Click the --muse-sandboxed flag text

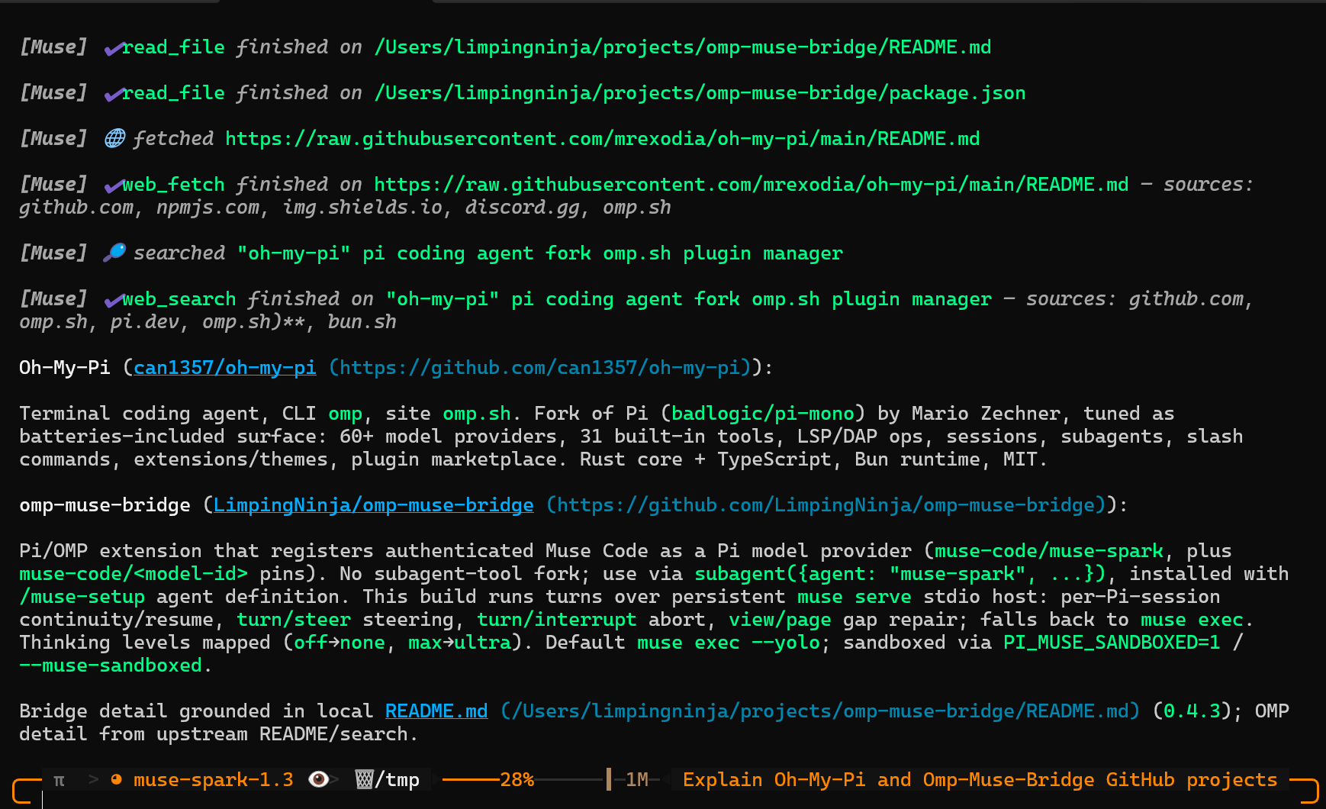point(111,666)
